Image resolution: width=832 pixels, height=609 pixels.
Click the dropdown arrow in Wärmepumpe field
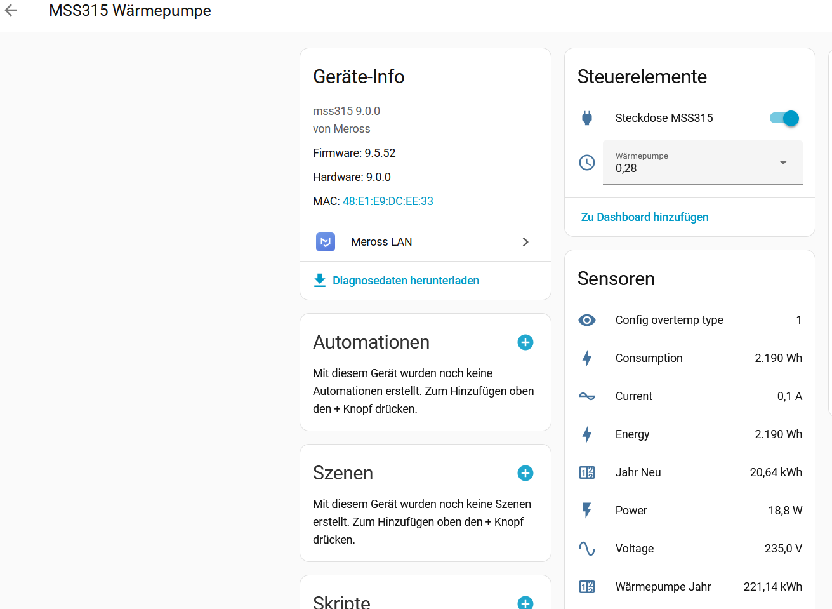coord(783,163)
